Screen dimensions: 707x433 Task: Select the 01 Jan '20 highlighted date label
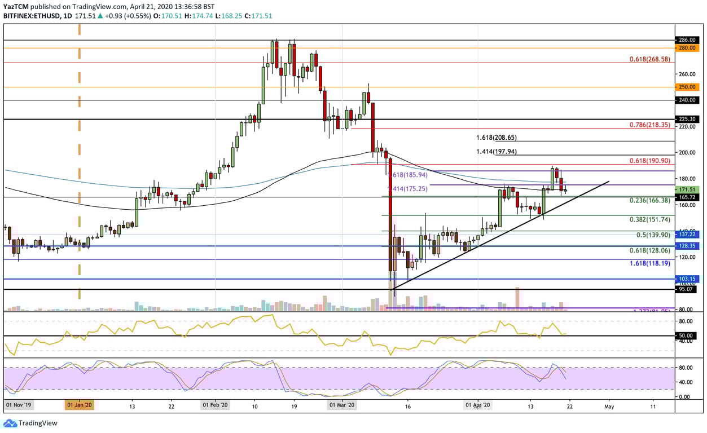(x=80, y=405)
